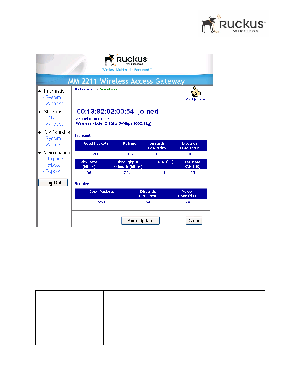The image size is (301, 389).
Task: Click the Throughput Estimate value 23.1
Action: [128, 173]
